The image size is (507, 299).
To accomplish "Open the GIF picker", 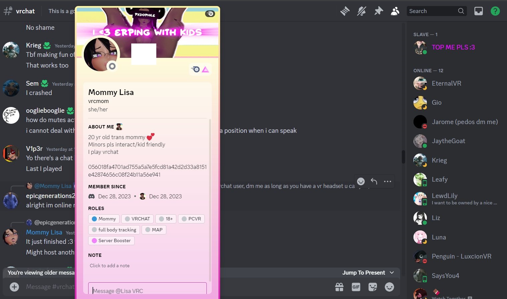I will [356, 287].
